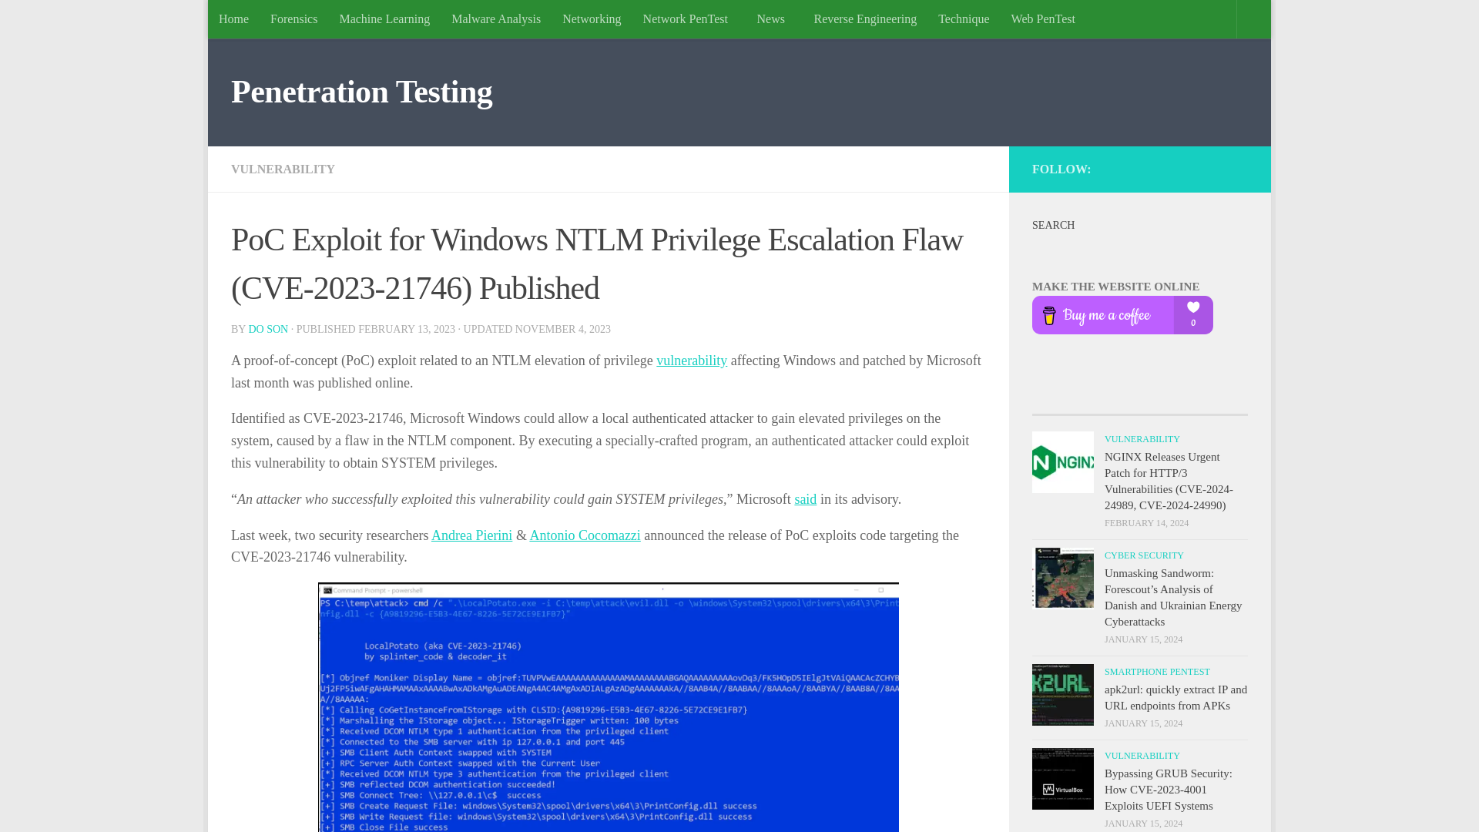Click the GRUB Security CVE-2023-4001 thumbnail
Image resolution: width=1479 pixels, height=832 pixels.
pyautogui.click(x=1062, y=778)
